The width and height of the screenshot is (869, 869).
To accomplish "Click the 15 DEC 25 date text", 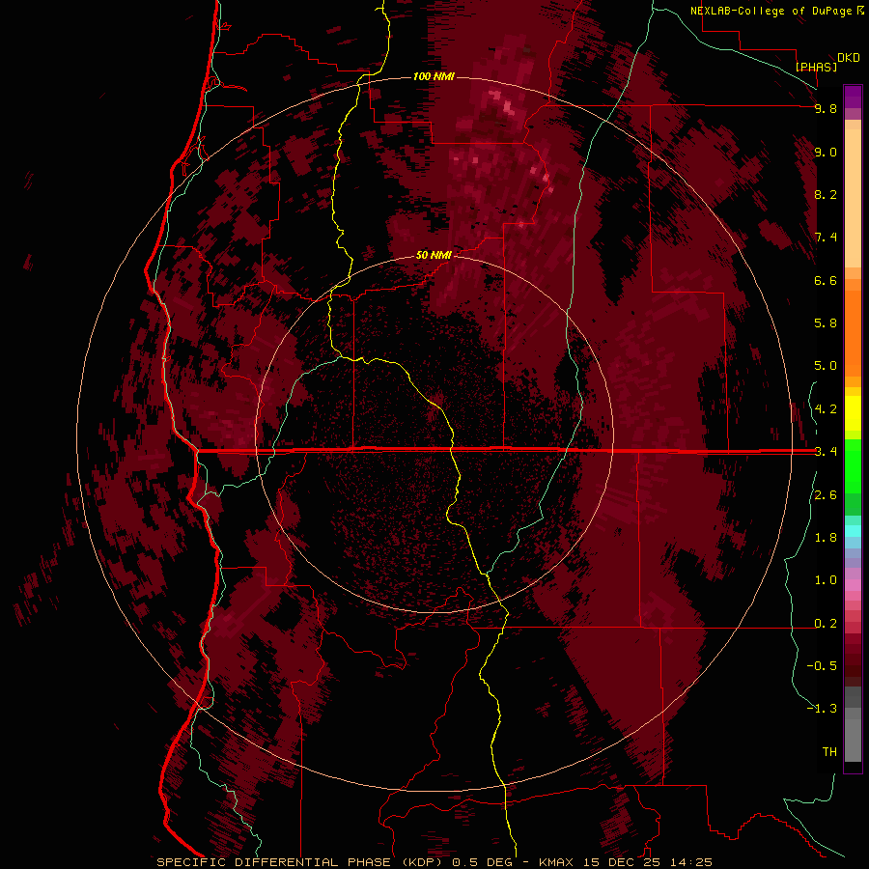I will pyautogui.click(x=623, y=862).
